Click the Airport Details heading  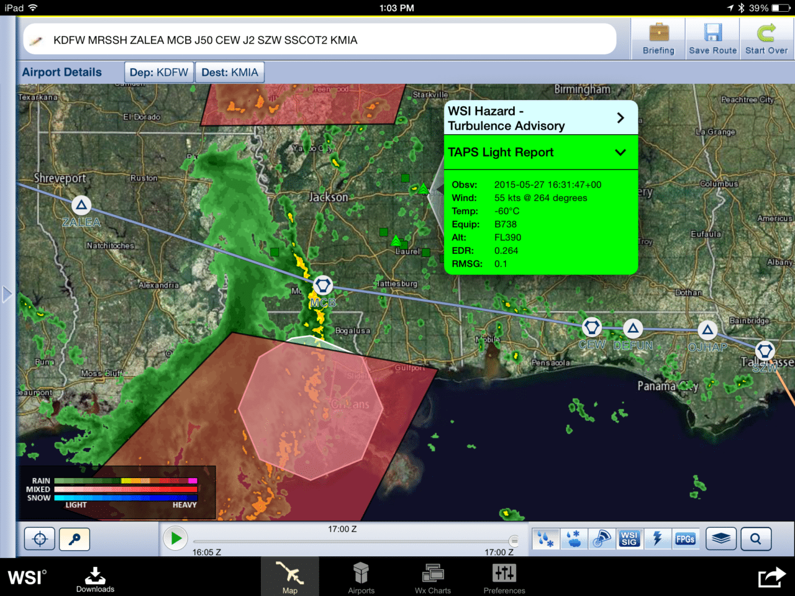coord(61,72)
